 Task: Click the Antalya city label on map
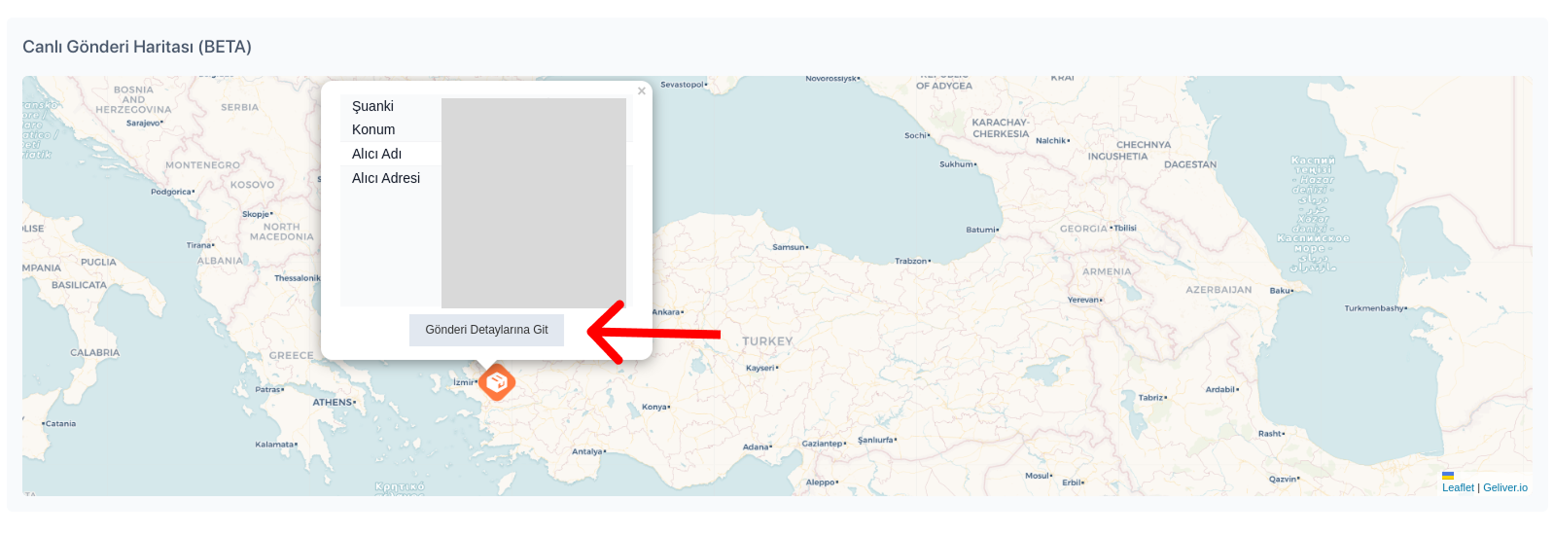588,451
